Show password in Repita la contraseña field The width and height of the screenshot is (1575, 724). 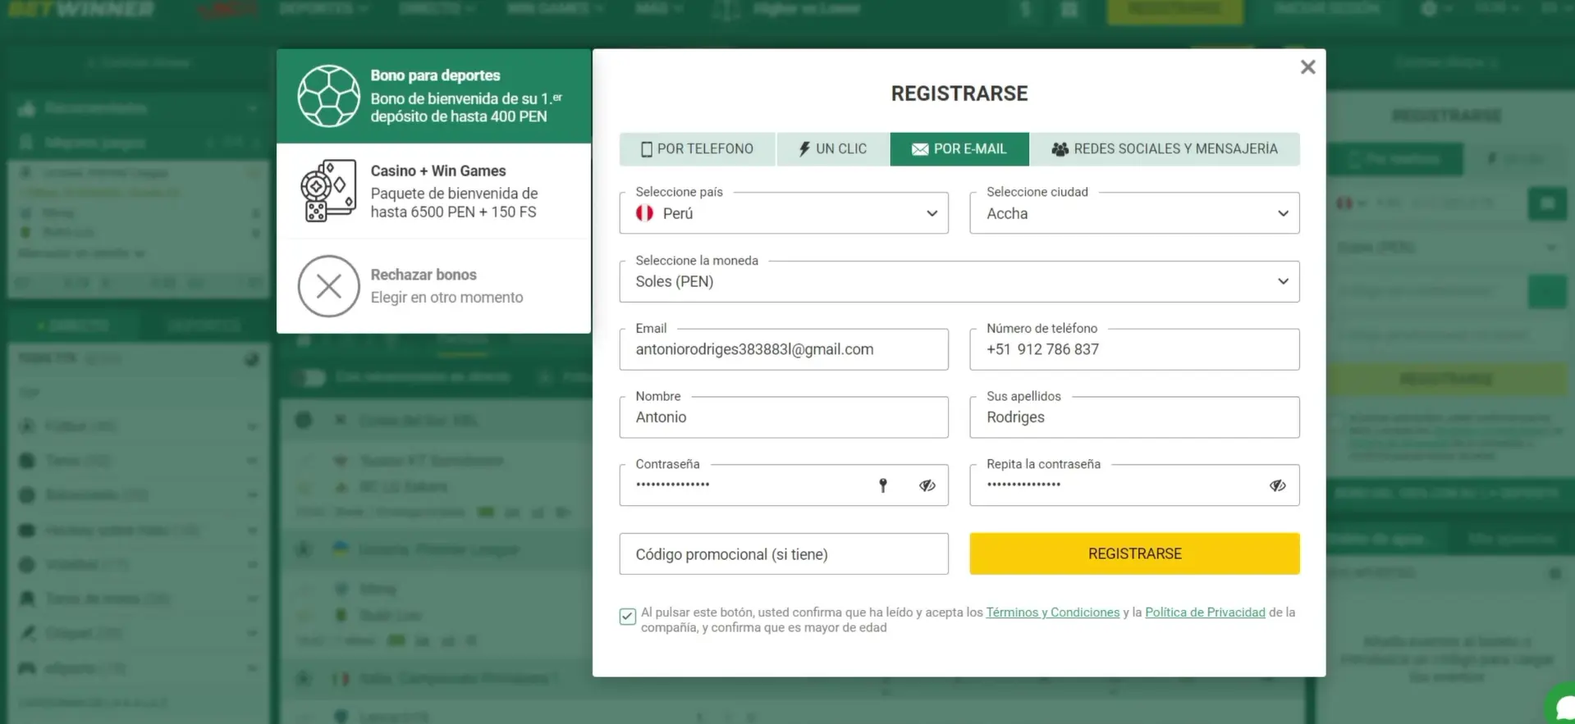point(1277,485)
